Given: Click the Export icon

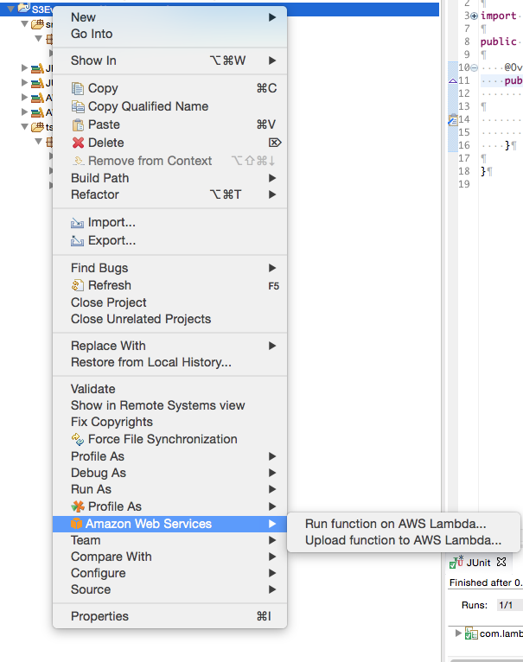Looking at the screenshot, I should click(77, 240).
